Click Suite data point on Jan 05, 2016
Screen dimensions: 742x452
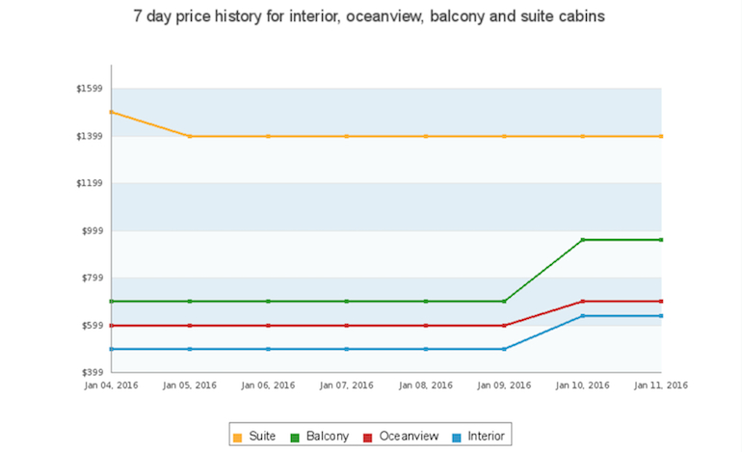coord(190,137)
